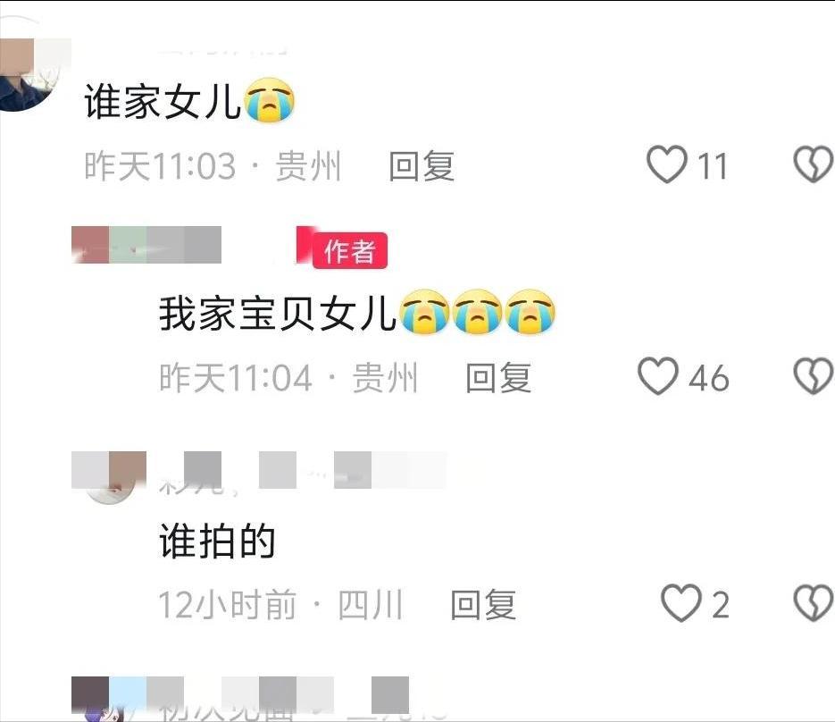
Task: Dislike the author's 我家宝贝女儿 reply
Action: point(814,376)
